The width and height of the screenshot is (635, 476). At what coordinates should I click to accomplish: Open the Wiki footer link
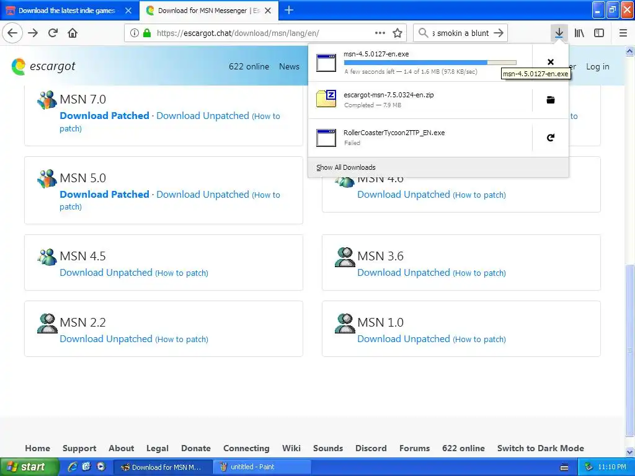point(291,448)
